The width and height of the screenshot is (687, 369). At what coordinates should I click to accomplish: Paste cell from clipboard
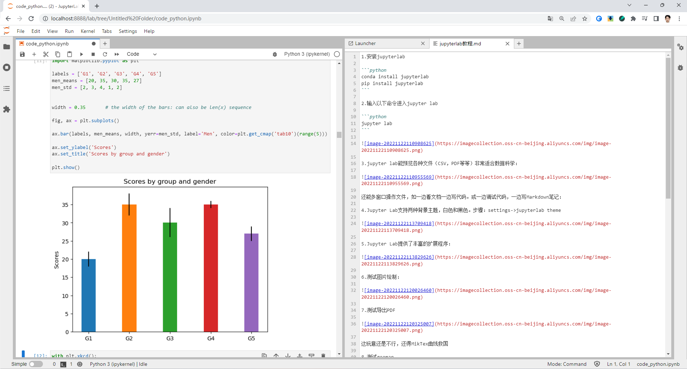pos(69,54)
